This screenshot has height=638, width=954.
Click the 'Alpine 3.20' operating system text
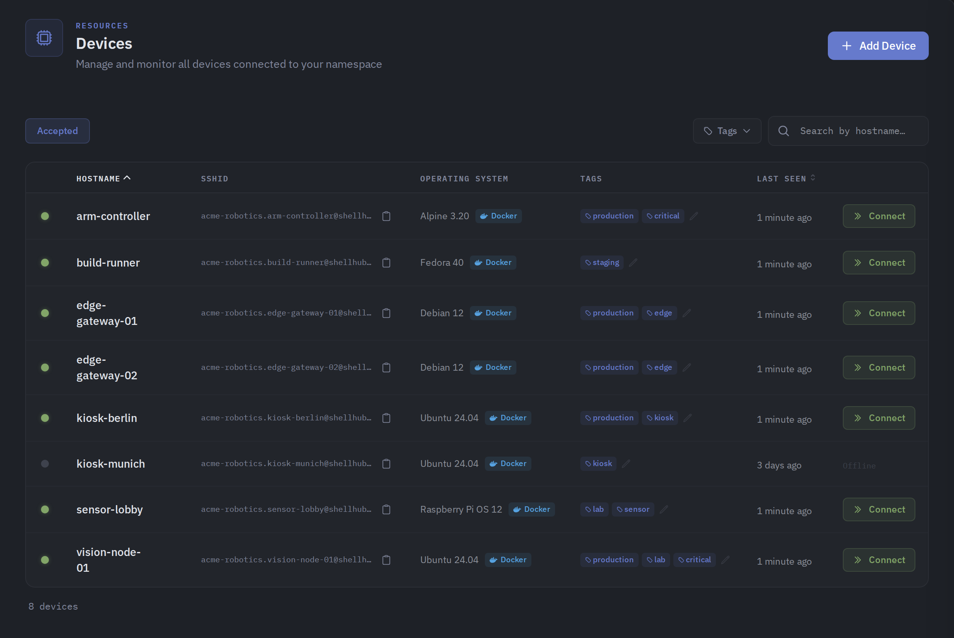pyautogui.click(x=444, y=216)
